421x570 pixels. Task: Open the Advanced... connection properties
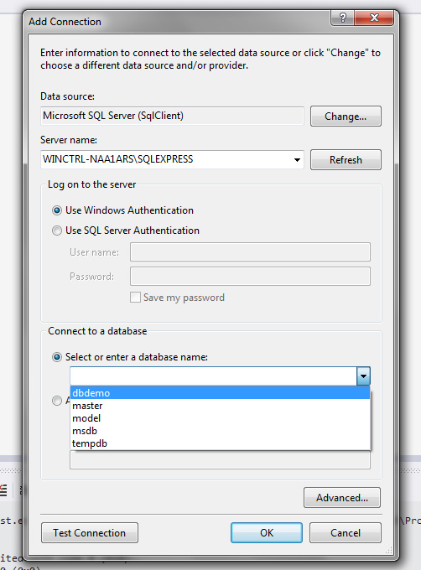342,498
